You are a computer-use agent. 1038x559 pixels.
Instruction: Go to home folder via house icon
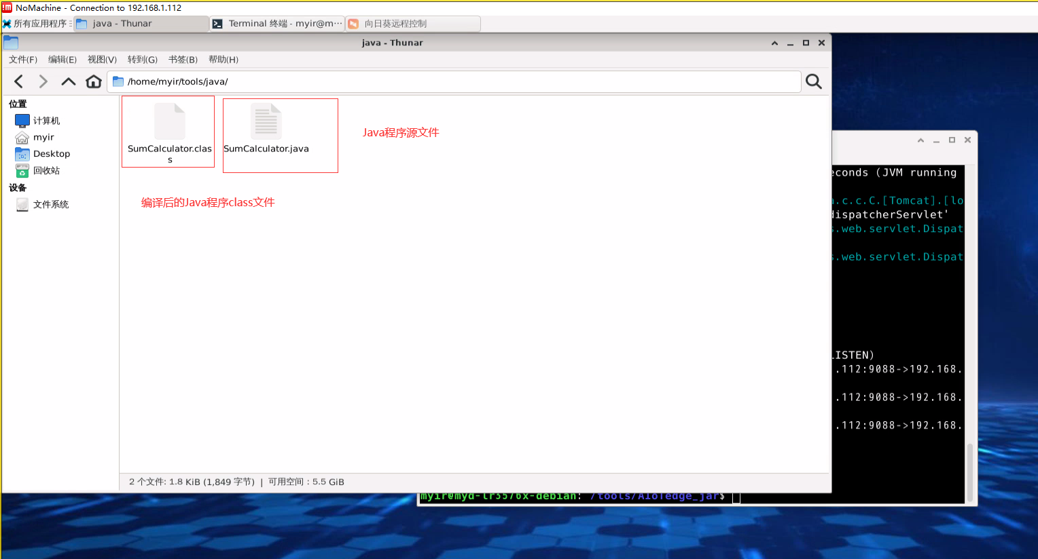(94, 82)
